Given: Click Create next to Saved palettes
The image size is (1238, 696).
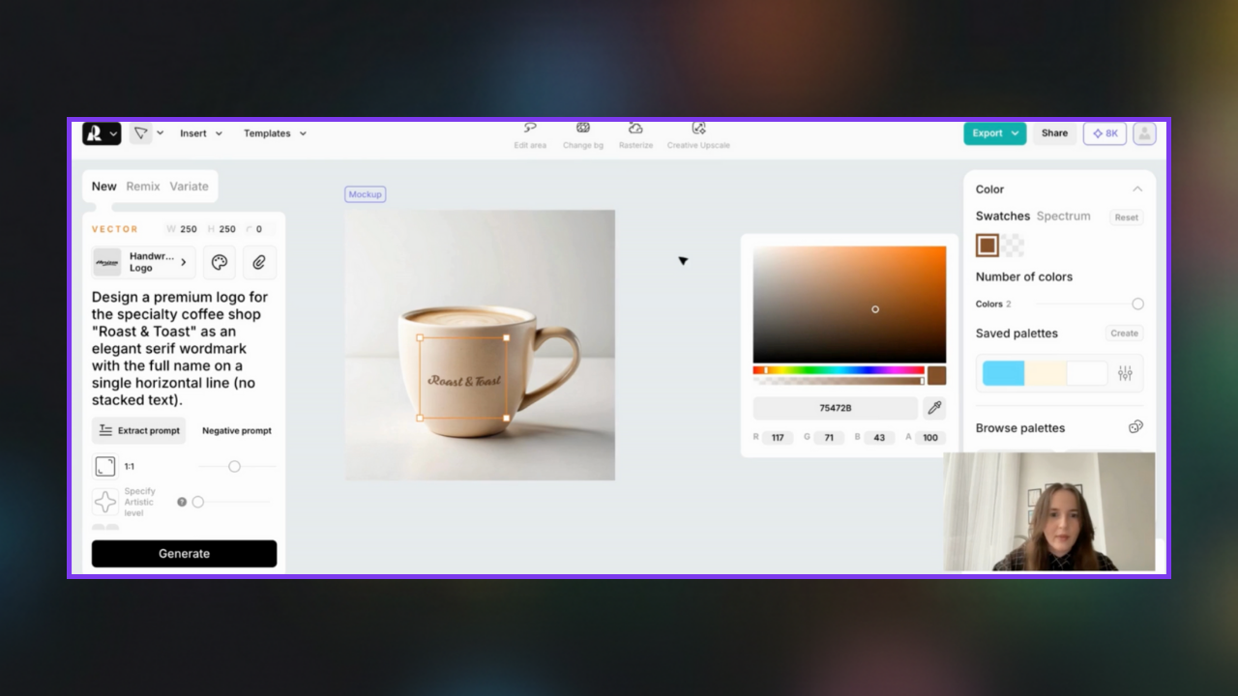Looking at the screenshot, I should (x=1124, y=333).
